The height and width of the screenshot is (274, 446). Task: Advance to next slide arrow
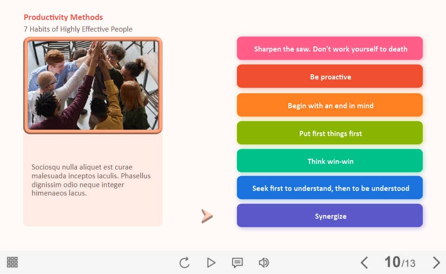click(x=436, y=263)
